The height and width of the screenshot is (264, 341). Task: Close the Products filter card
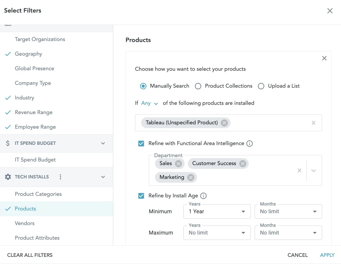coord(324,58)
